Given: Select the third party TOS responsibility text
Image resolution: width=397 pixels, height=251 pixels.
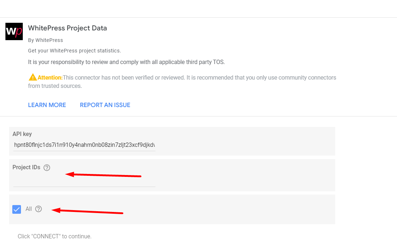Looking at the screenshot, I should (x=126, y=62).
